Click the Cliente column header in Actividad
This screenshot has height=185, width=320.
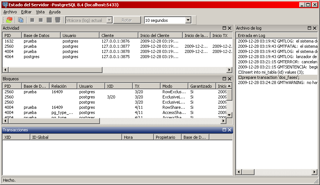click(119, 35)
